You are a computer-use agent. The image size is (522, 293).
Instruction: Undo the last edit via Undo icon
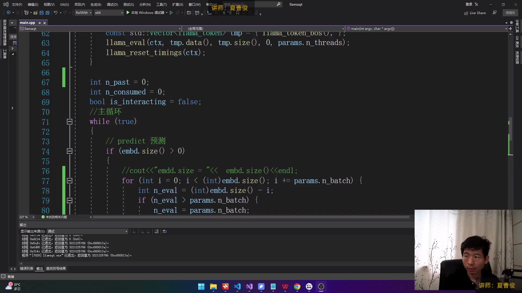(55, 12)
